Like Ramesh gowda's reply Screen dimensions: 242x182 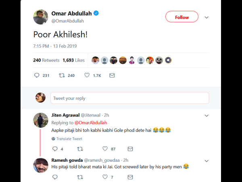105,177
